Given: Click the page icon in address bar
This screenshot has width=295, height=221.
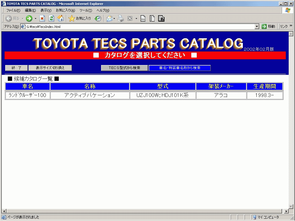Looking at the screenshot, I should click(x=23, y=26).
